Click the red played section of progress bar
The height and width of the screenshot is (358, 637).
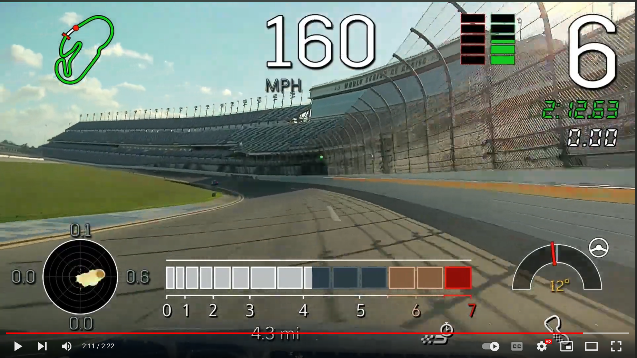point(276,333)
